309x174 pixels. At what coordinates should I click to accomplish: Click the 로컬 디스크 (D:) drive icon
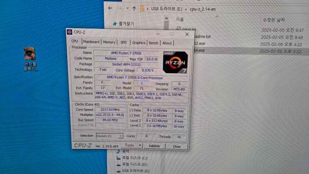(x=118, y=164)
